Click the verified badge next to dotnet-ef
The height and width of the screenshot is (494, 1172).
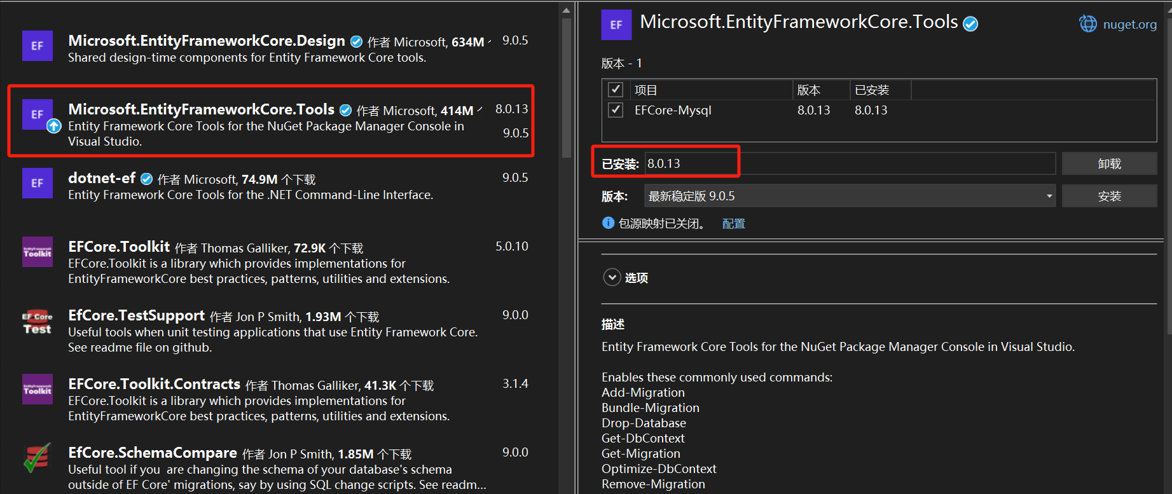click(x=147, y=179)
